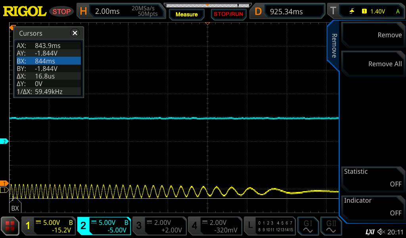Click the falling edge trigger icon
Screen dimensions: 406x238
[352, 11]
